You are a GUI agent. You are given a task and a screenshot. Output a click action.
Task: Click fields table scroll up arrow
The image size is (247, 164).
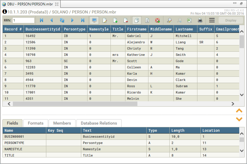[x=242, y=134]
